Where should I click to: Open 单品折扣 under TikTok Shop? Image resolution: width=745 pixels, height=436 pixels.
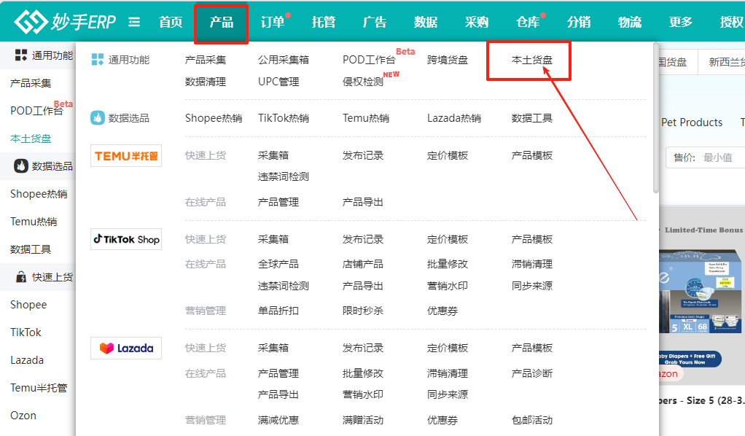click(x=278, y=311)
